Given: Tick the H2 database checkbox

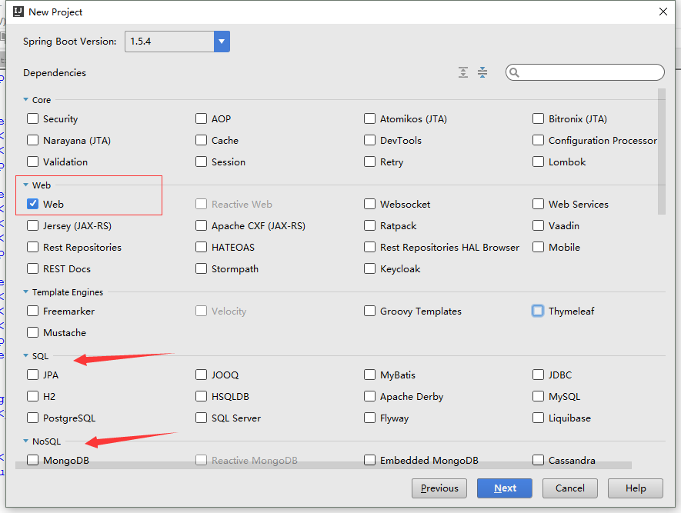Looking at the screenshot, I should [32, 396].
